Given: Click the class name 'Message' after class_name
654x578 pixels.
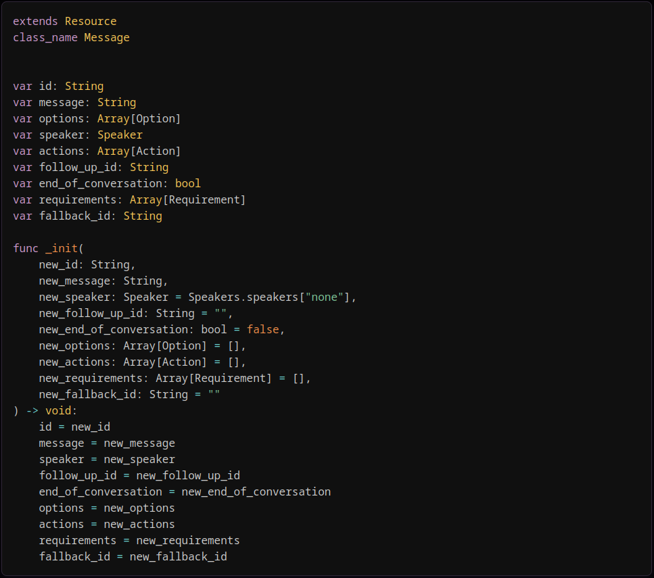Looking at the screenshot, I should pos(107,37).
